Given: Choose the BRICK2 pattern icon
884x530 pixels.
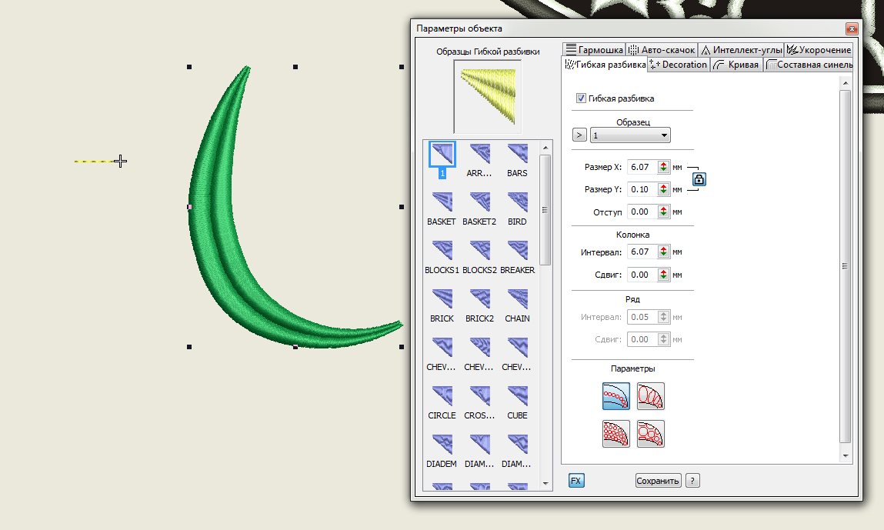Looking at the screenshot, I should [480, 299].
